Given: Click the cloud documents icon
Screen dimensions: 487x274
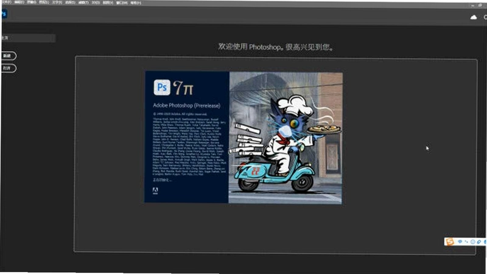Looking at the screenshot, I should pos(474,18).
